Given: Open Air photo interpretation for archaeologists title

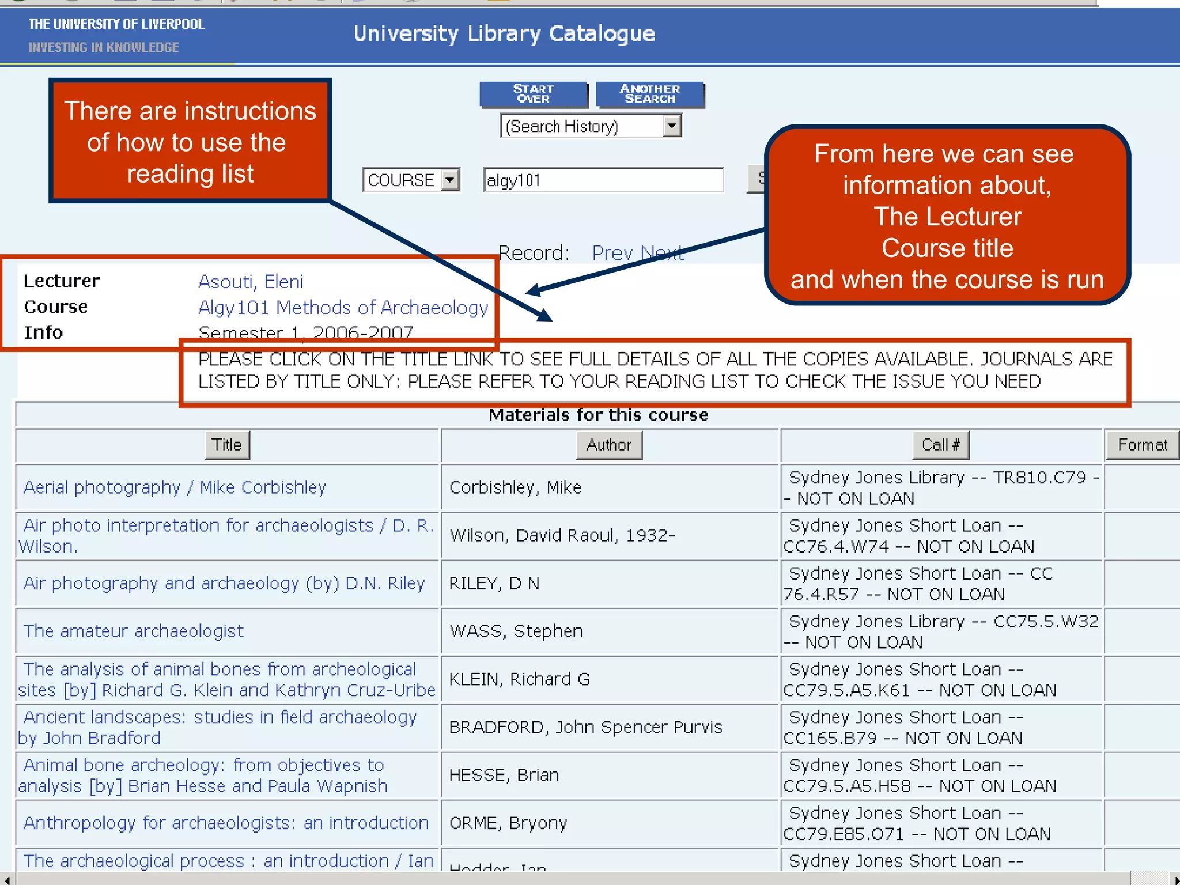Looking at the screenshot, I should (226, 536).
